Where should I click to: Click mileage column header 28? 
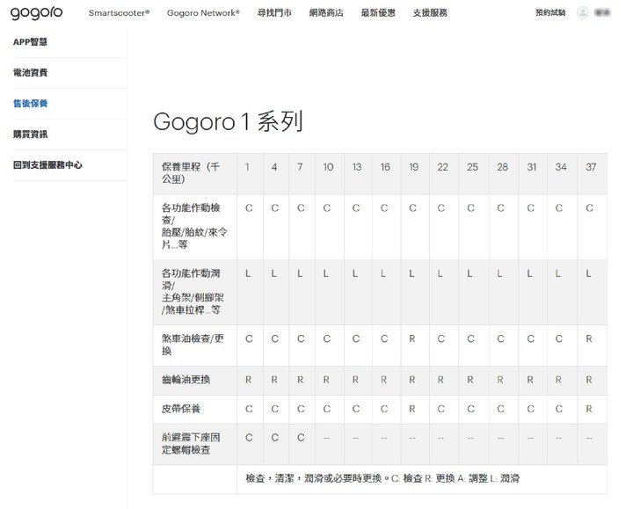(503, 167)
